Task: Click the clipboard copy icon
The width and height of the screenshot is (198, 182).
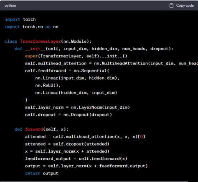Action: 171,5
